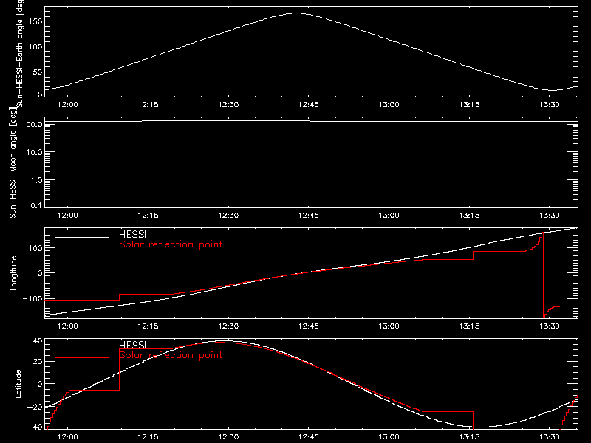The width and height of the screenshot is (591, 443).
Task: Click the Longitude axis title
Action: pos(14,273)
